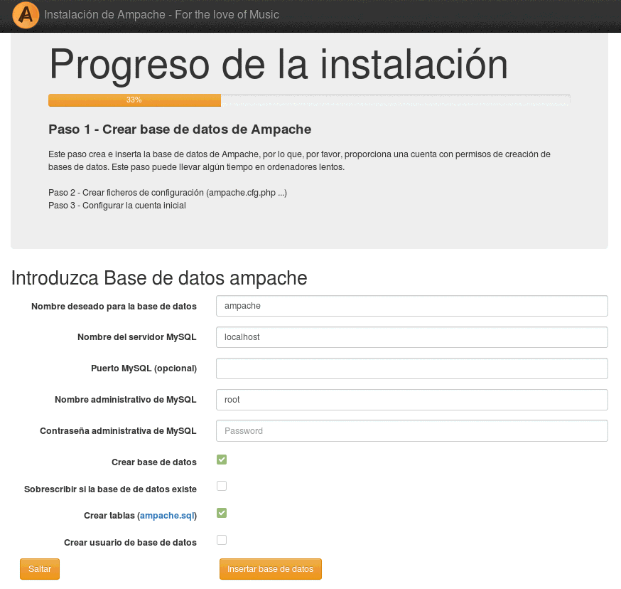Click the 'Crear base de datos' label

[154, 462]
